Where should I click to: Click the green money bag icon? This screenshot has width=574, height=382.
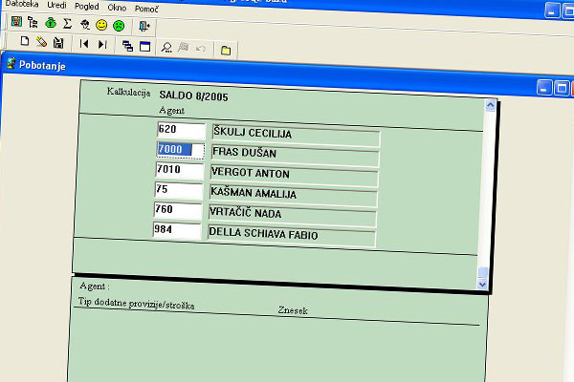[x=51, y=23]
